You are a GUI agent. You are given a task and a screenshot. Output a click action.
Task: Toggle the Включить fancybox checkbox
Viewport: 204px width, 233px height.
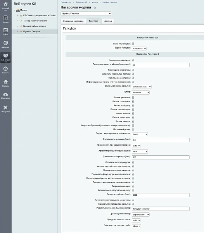(x=133, y=43)
